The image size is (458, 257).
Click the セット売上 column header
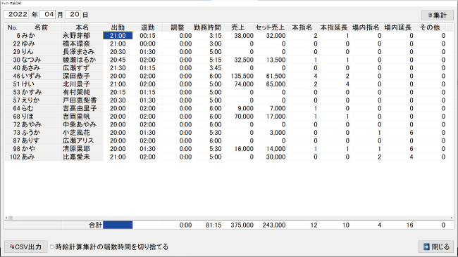pyautogui.click(x=270, y=27)
